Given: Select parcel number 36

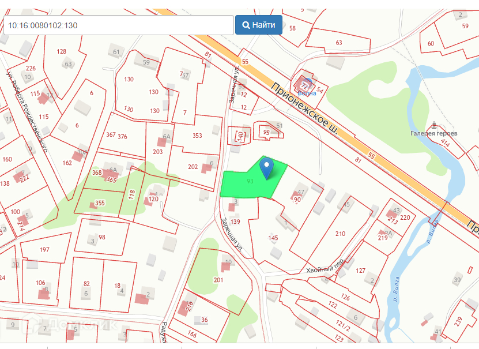Looking at the screenshot, I should pos(205,320).
